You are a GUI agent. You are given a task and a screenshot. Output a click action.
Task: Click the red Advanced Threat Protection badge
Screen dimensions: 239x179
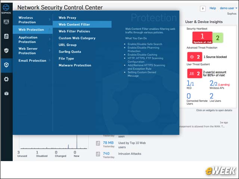tap(195, 57)
